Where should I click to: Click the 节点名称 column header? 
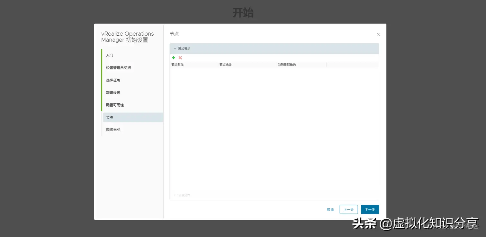coord(177,65)
